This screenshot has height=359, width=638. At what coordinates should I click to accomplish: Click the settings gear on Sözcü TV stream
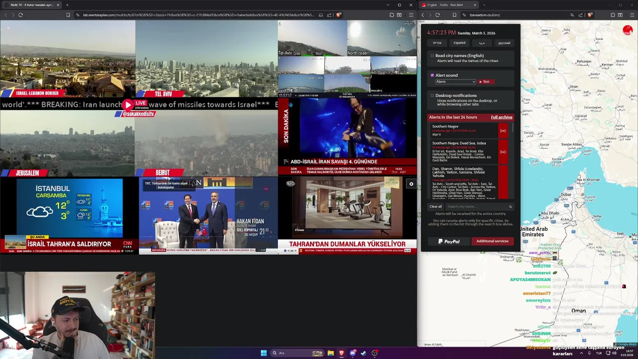point(411,184)
